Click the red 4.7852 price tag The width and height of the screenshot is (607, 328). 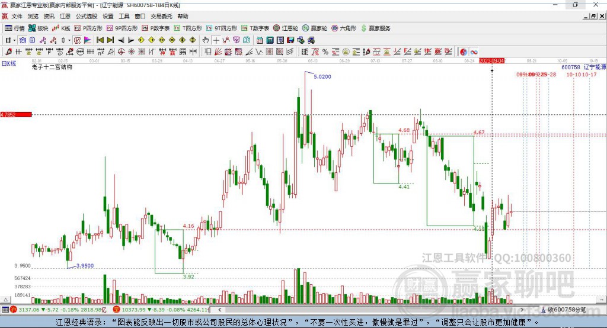16,114
